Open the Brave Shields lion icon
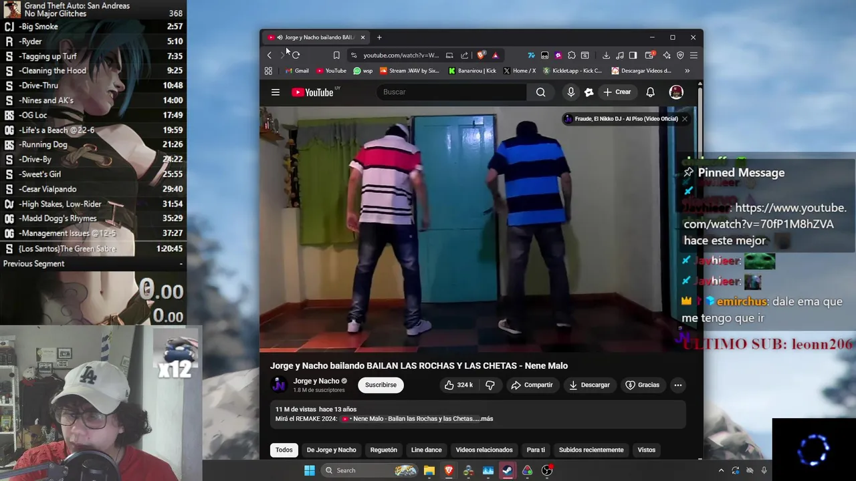The image size is (856, 481). [480, 55]
